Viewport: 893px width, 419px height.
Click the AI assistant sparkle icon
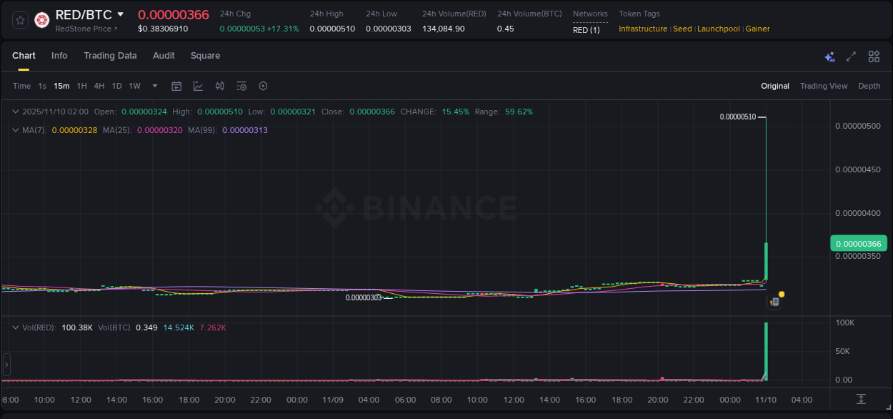829,56
